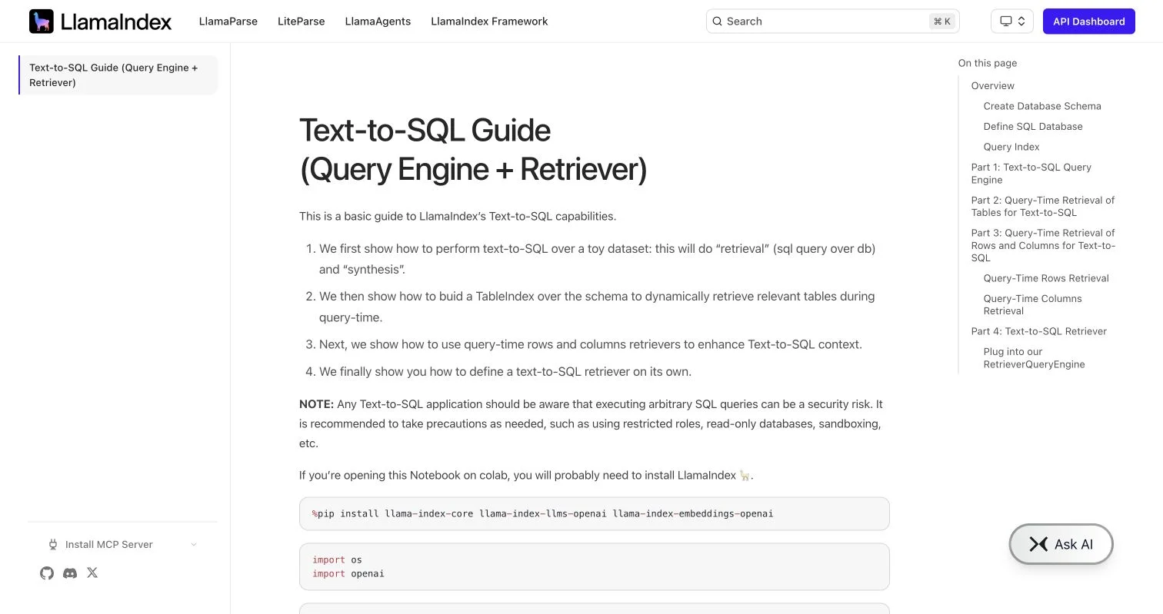
Task: Click the import os code block
Action: pyautogui.click(x=594, y=566)
